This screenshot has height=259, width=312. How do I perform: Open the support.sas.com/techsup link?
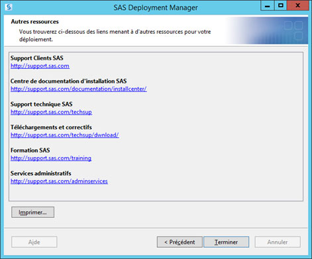(51, 112)
